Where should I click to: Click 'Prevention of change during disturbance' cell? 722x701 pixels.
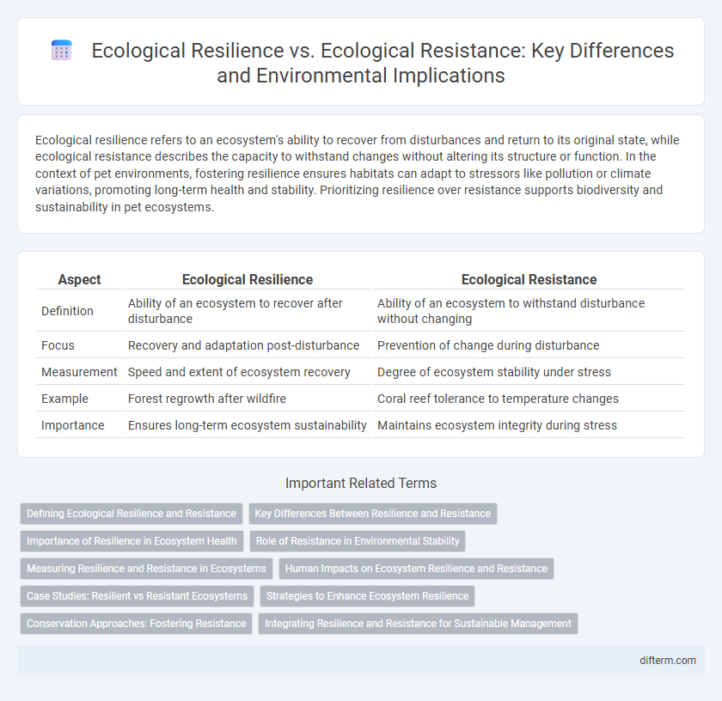point(529,345)
